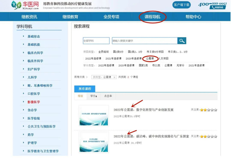This screenshot has height=161, width=231.
Task: Open the 妇产科学 subject
Action: click(34, 69)
